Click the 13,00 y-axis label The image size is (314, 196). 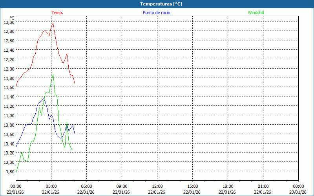pyautogui.click(x=9, y=22)
